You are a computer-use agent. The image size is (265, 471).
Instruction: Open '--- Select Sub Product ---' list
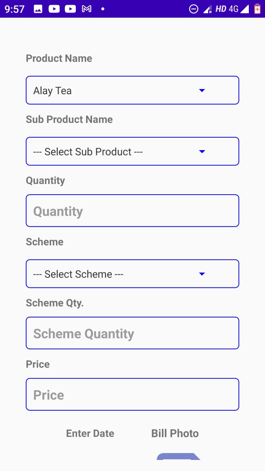click(x=88, y=152)
